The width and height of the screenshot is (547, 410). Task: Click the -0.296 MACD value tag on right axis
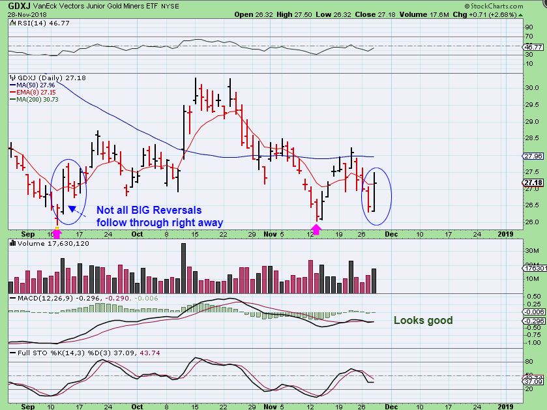tap(535, 321)
